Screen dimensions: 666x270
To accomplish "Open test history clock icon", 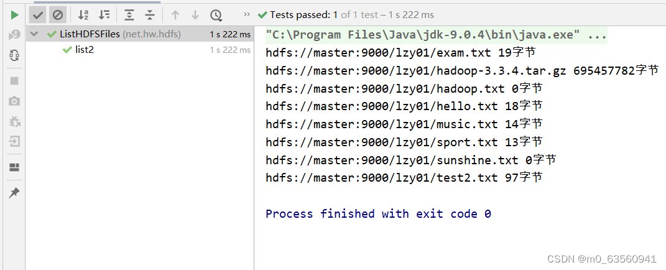I will click(216, 16).
